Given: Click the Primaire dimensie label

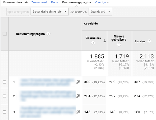Looking at the screenshot, I should pyautogui.click(x=16, y=2).
